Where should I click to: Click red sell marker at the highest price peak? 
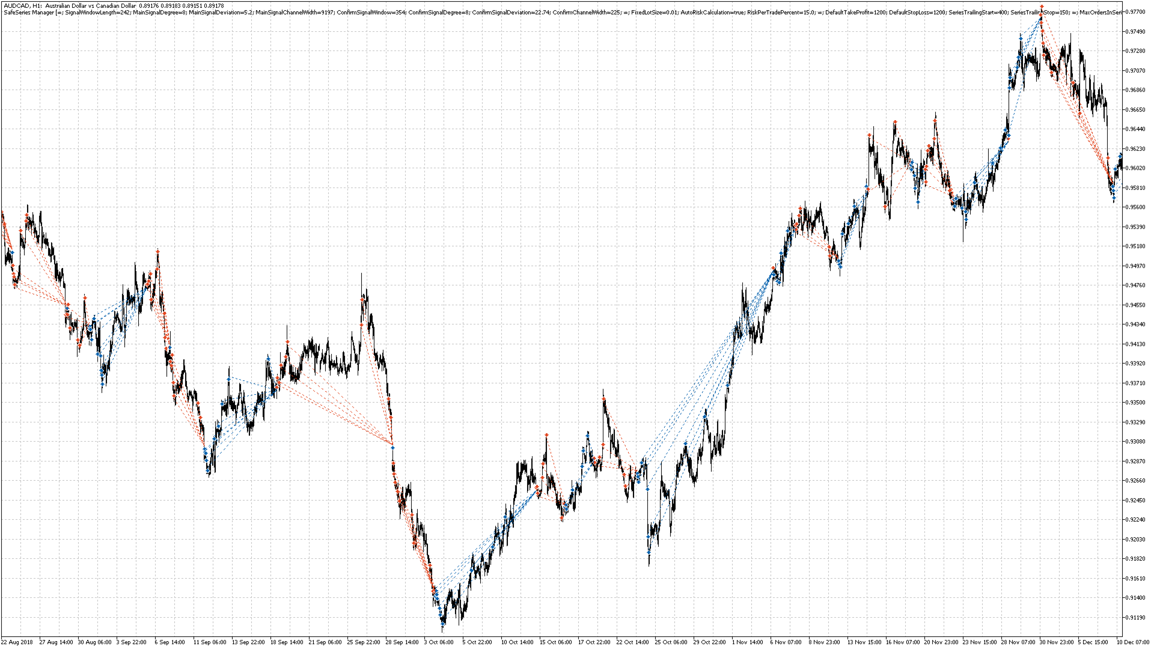point(1042,7)
